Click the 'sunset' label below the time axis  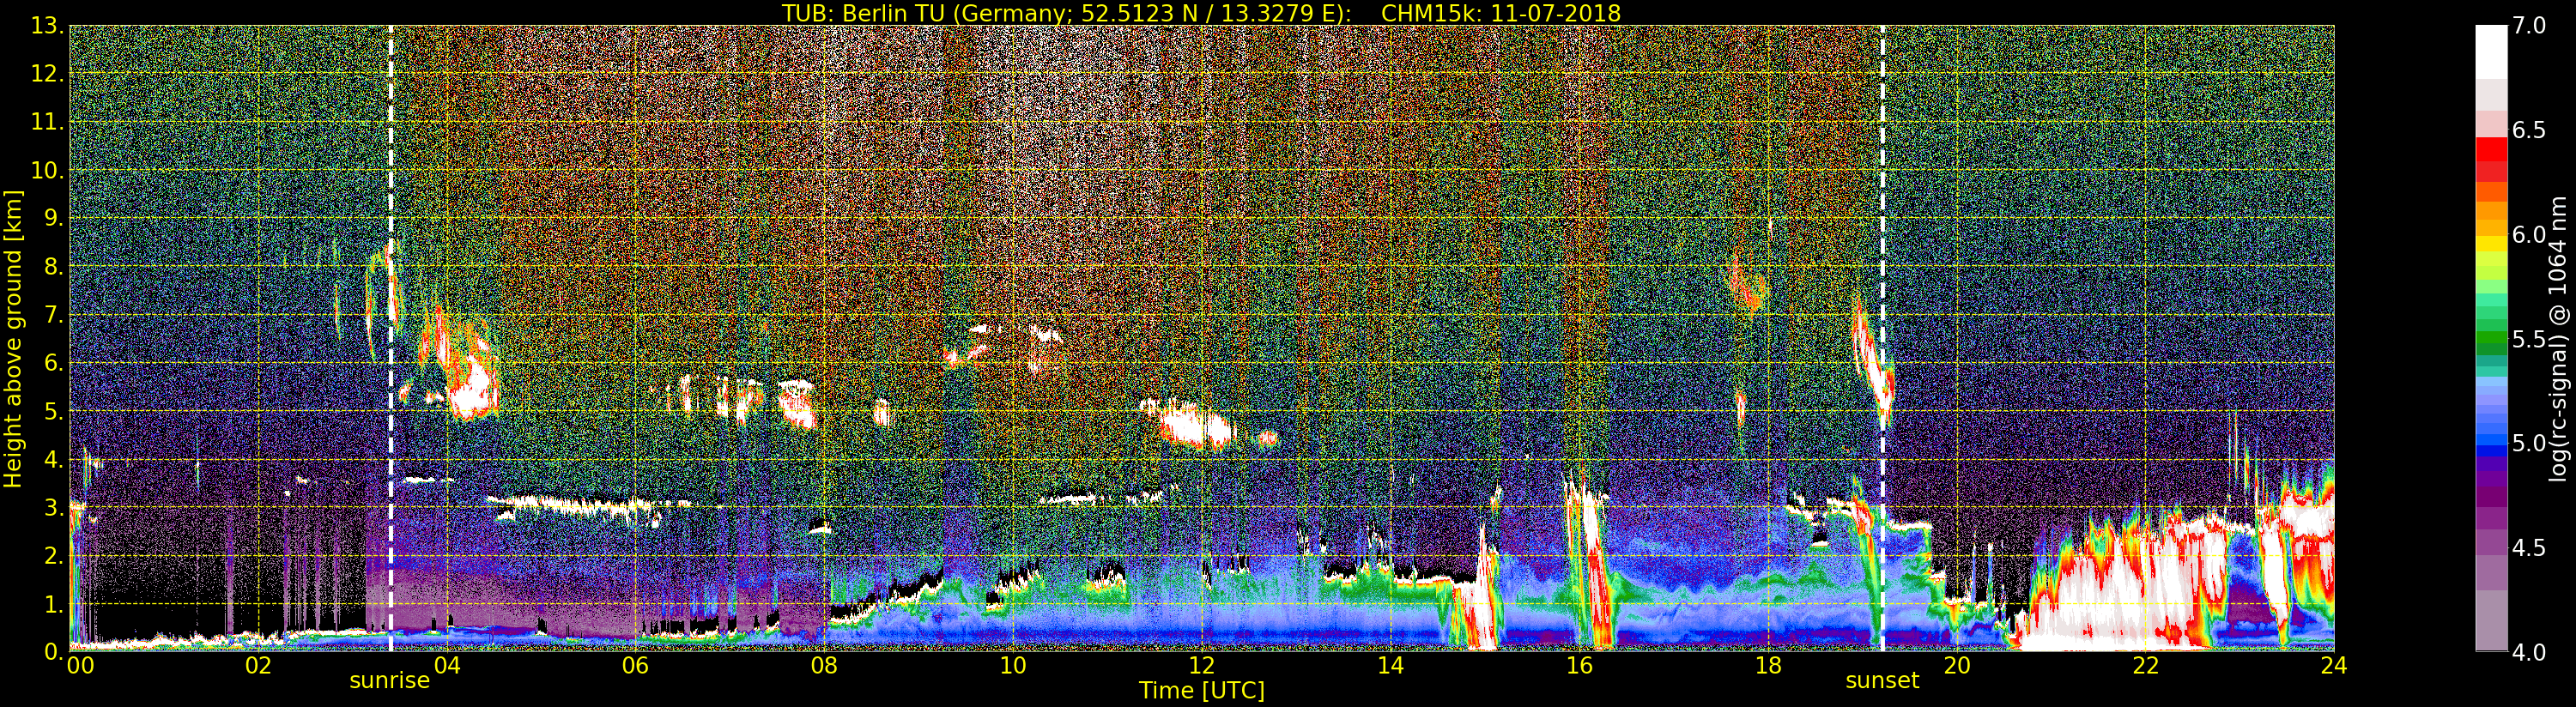pyautogui.click(x=1882, y=681)
